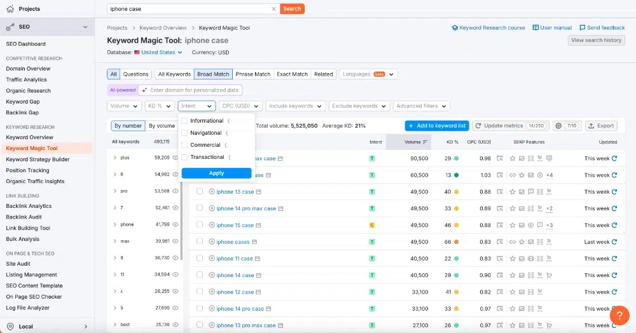The image size is (636, 333).
Task: Check the Transactional intent checkbox
Action: [184, 157]
